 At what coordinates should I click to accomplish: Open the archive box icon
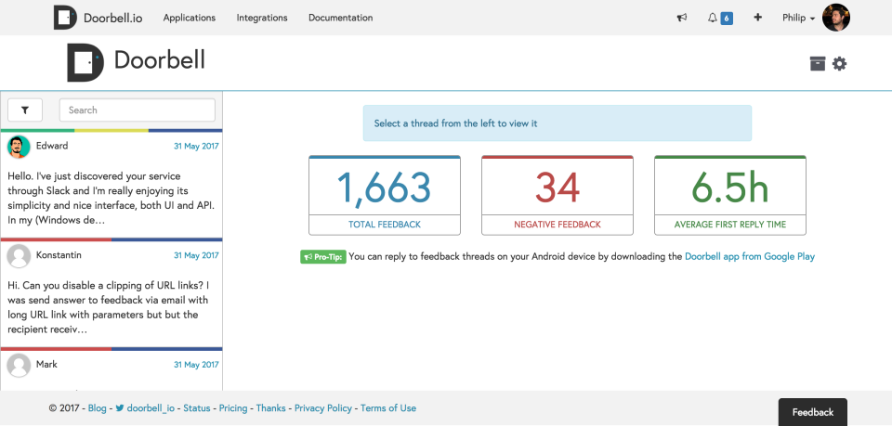click(818, 64)
